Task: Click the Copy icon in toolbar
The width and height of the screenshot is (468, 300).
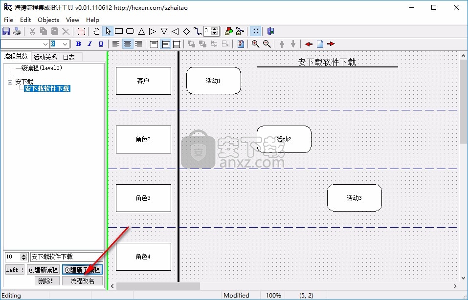Action: pos(44,31)
